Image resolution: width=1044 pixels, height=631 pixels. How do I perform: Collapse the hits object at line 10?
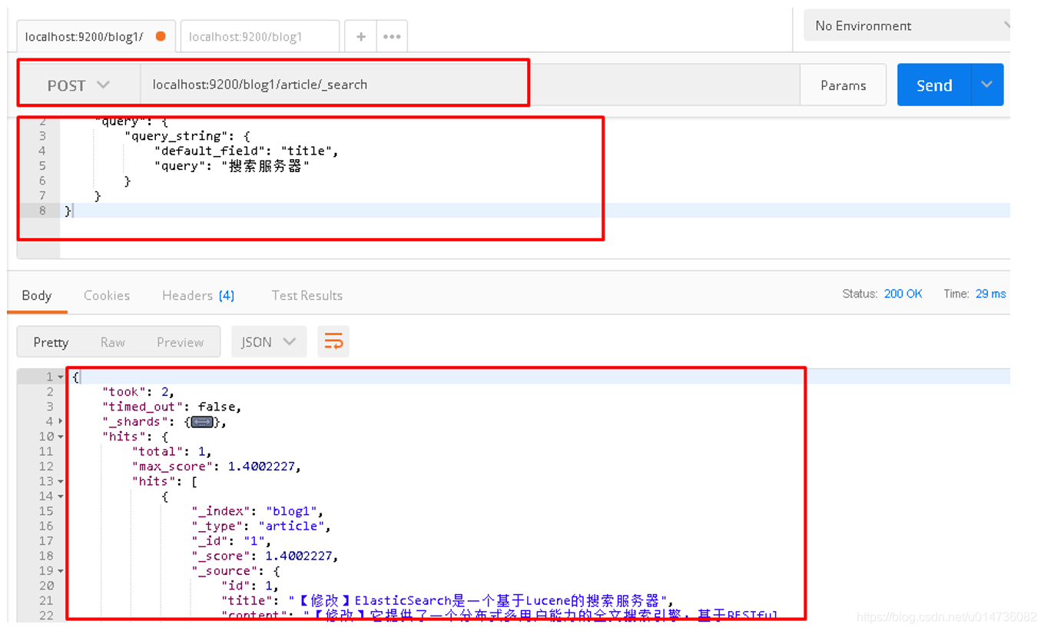(x=61, y=437)
